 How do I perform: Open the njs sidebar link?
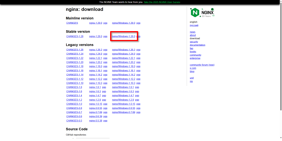pyautogui.click(x=191, y=81)
